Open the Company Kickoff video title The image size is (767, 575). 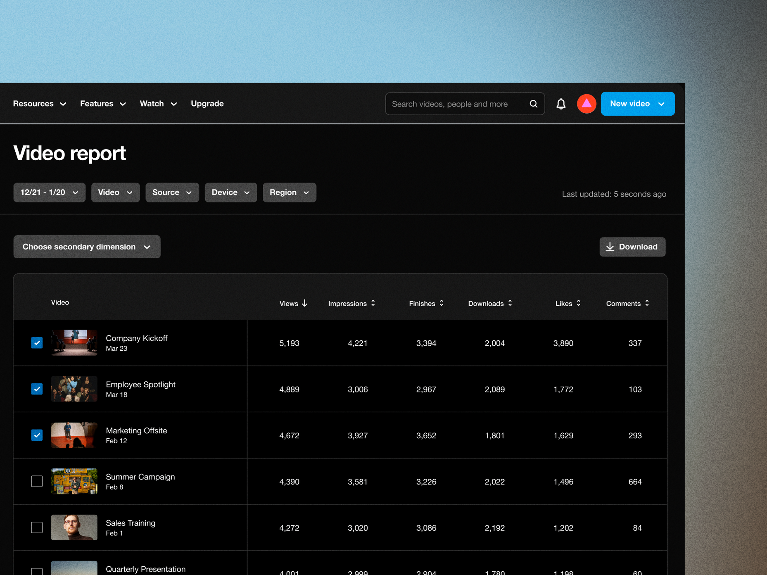(137, 338)
